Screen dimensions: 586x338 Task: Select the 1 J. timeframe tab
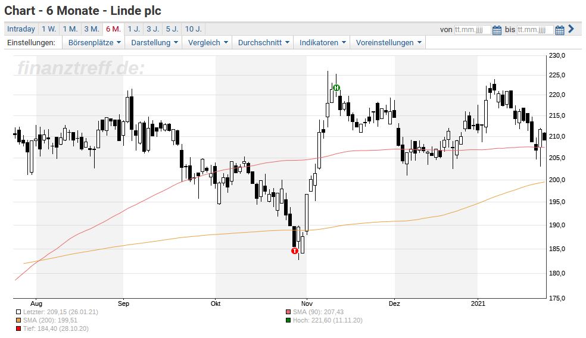coord(134,29)
